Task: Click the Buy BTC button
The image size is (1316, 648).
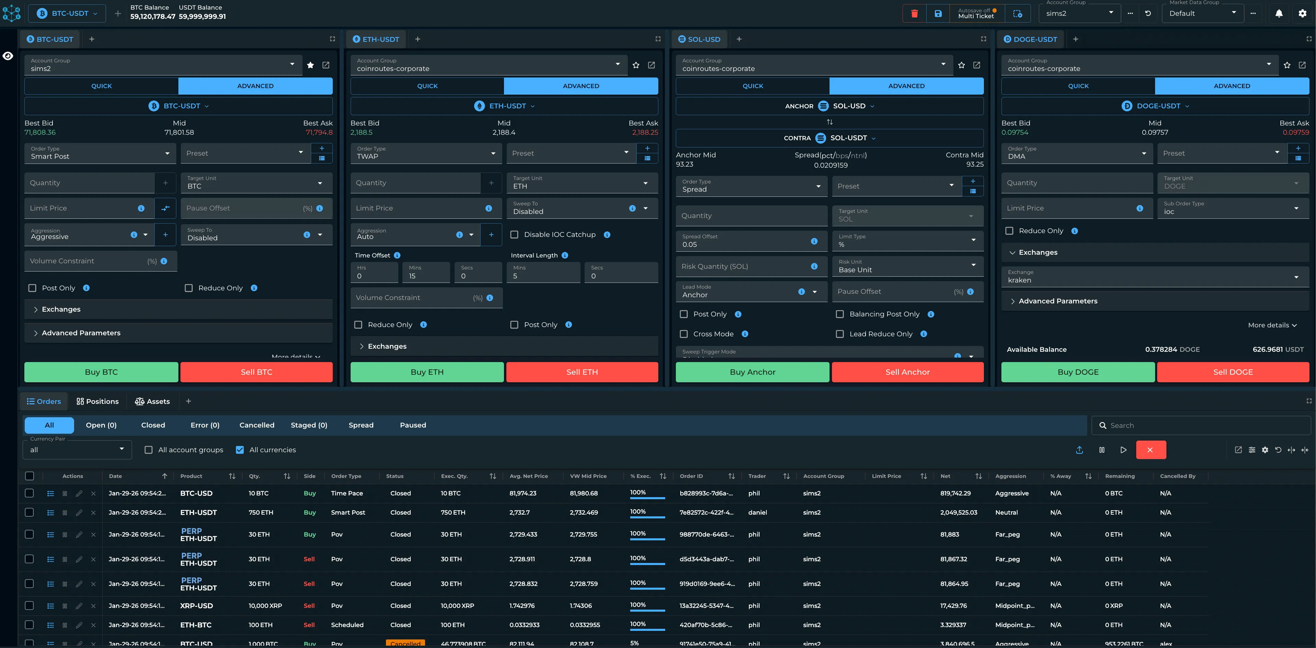Action: (x=101, y=372)
